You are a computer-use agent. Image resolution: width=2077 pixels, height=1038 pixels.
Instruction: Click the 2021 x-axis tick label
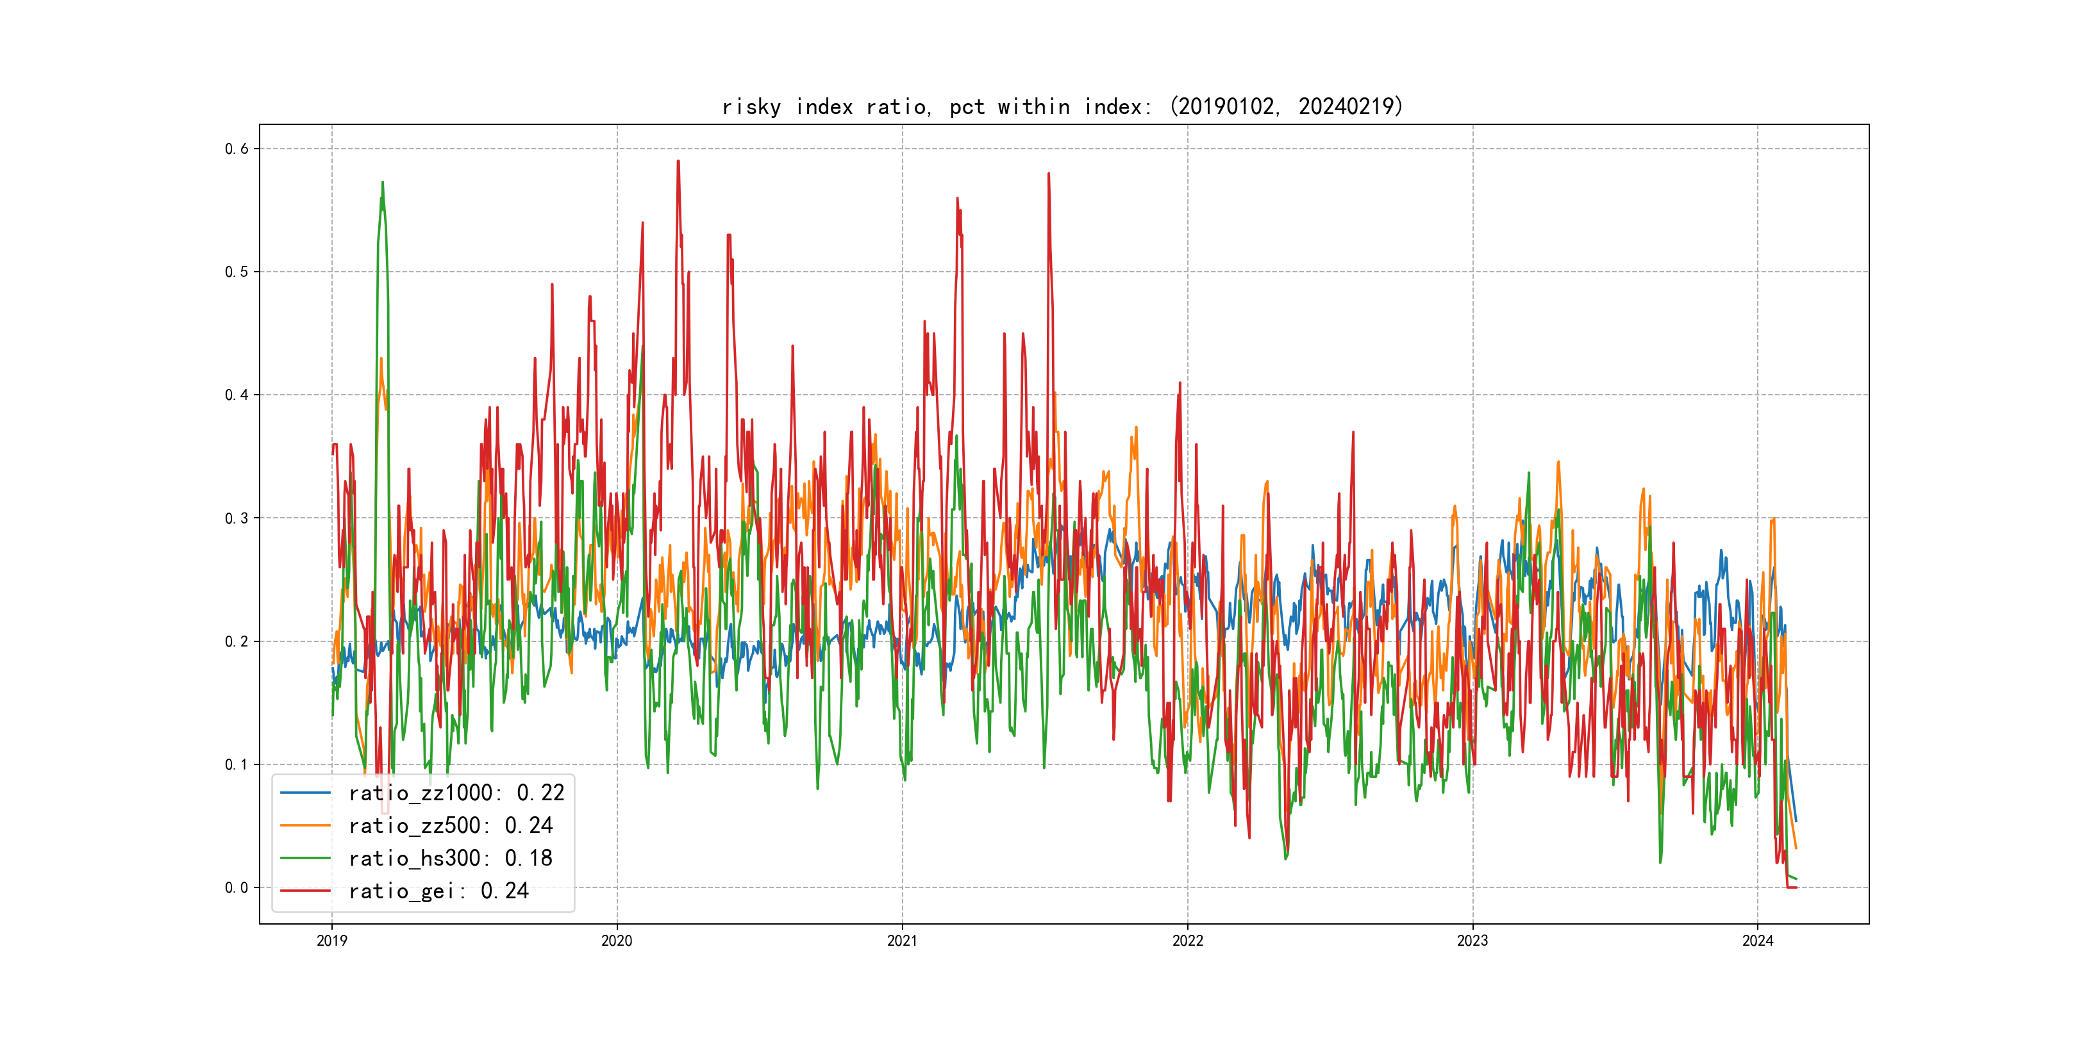[x=902, y=941]
